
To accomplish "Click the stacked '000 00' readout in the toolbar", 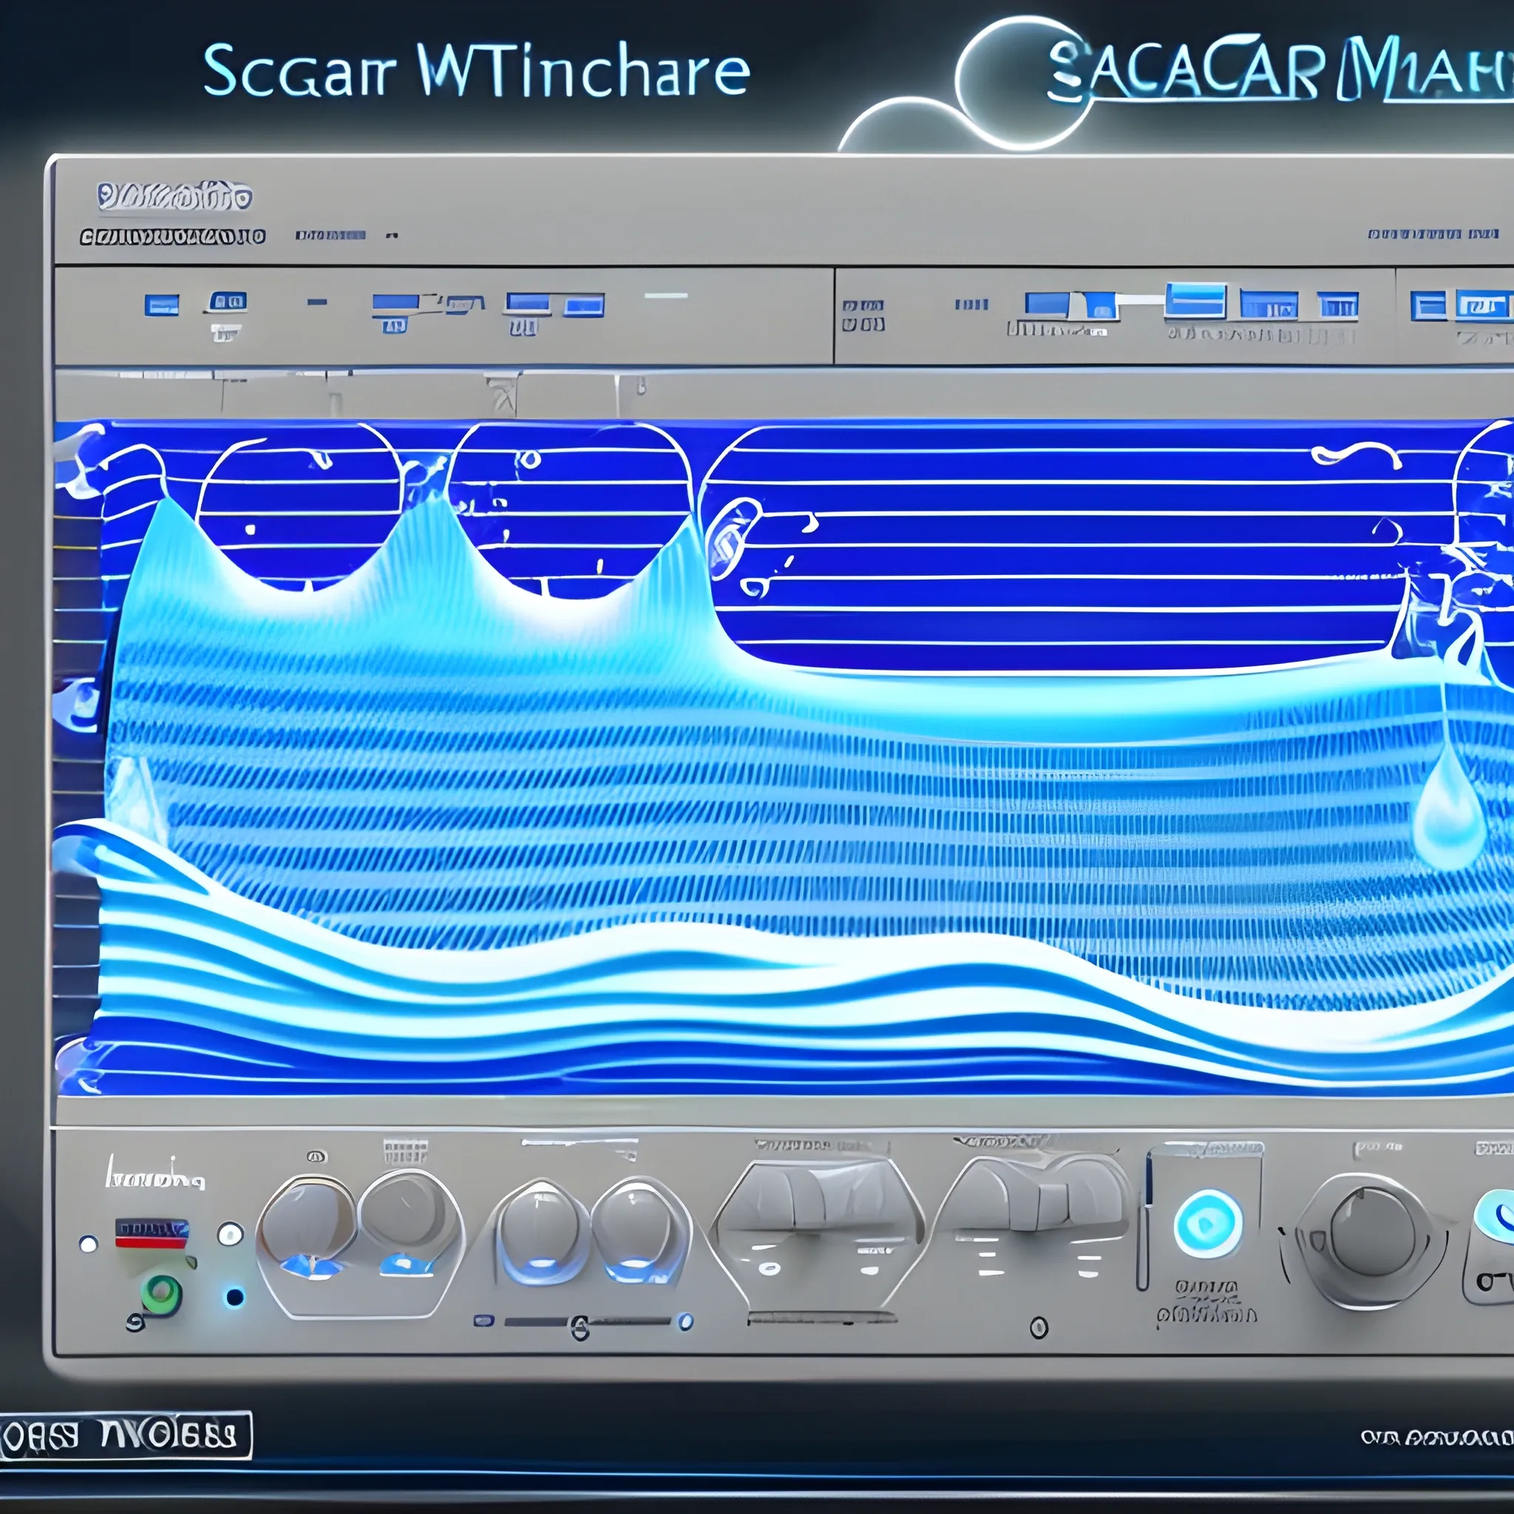I will tap(863, 314).
